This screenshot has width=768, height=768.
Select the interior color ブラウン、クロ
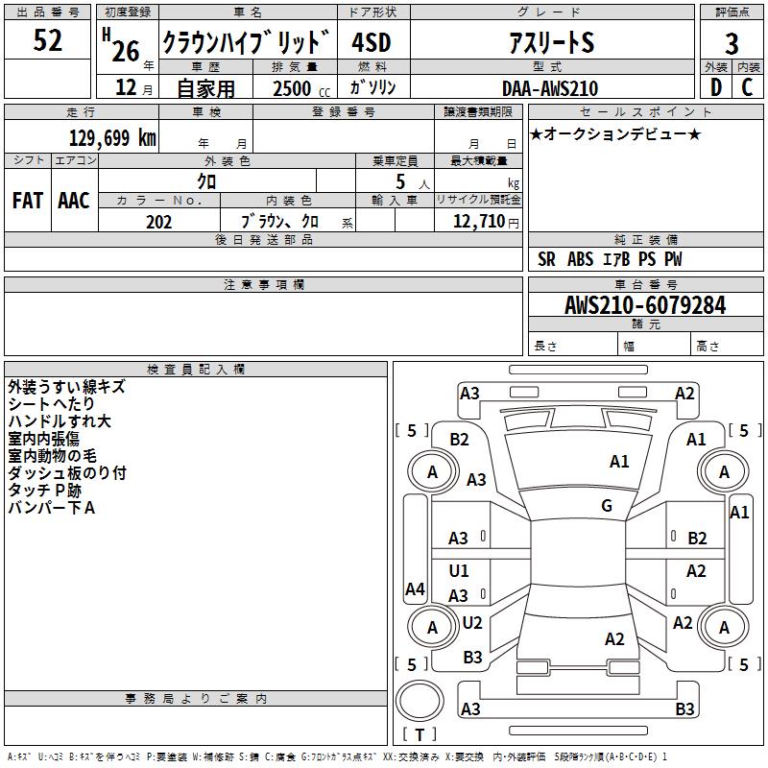pos(279,222)
